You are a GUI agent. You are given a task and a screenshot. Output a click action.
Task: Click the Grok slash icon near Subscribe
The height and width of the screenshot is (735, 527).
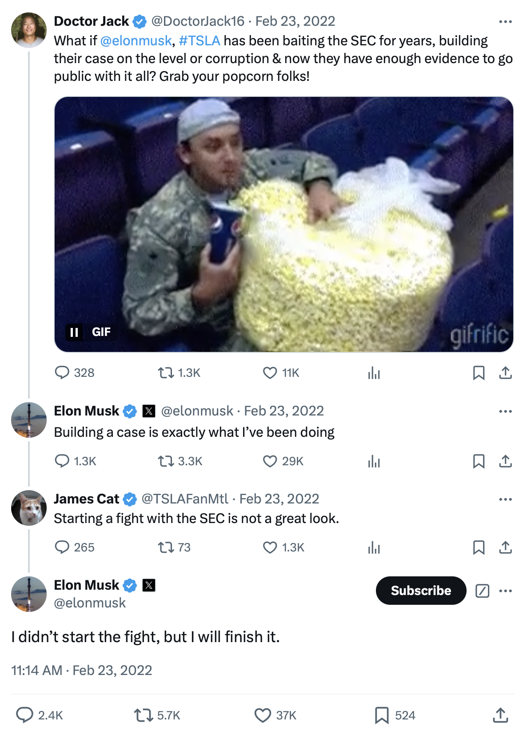coord(482,591)
